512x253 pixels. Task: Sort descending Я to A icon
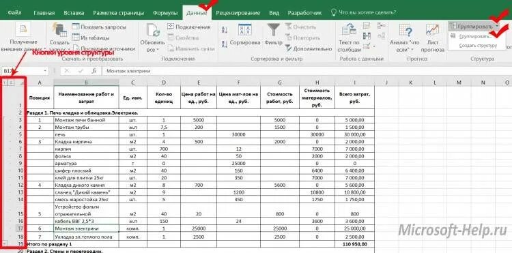225,44
